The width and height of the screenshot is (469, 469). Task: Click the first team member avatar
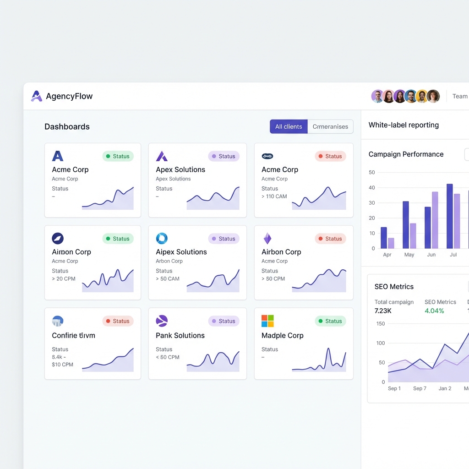coord(377,96)
